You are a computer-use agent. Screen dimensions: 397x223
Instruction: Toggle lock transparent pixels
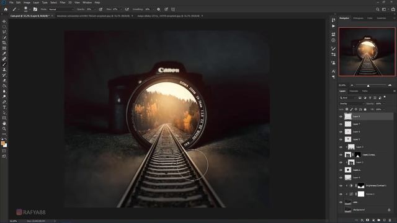tap(347, 110)
